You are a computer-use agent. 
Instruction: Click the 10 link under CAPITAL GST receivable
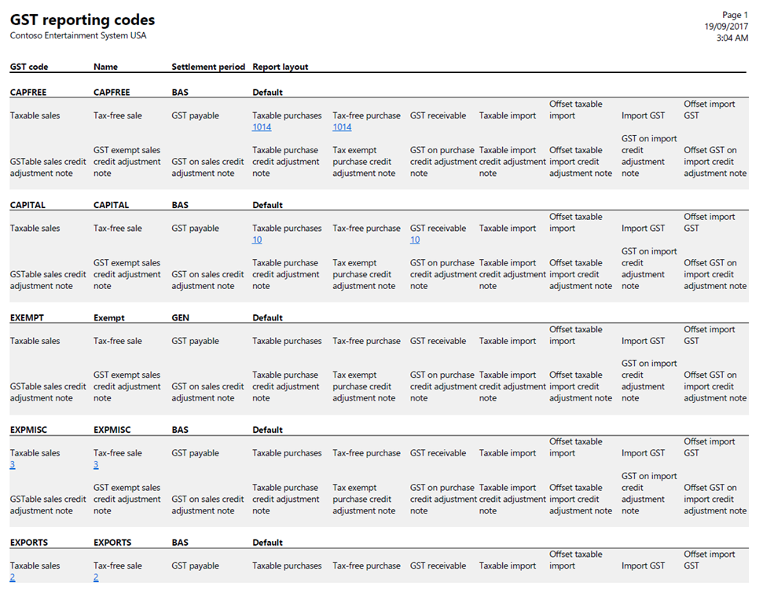point(415,240)
